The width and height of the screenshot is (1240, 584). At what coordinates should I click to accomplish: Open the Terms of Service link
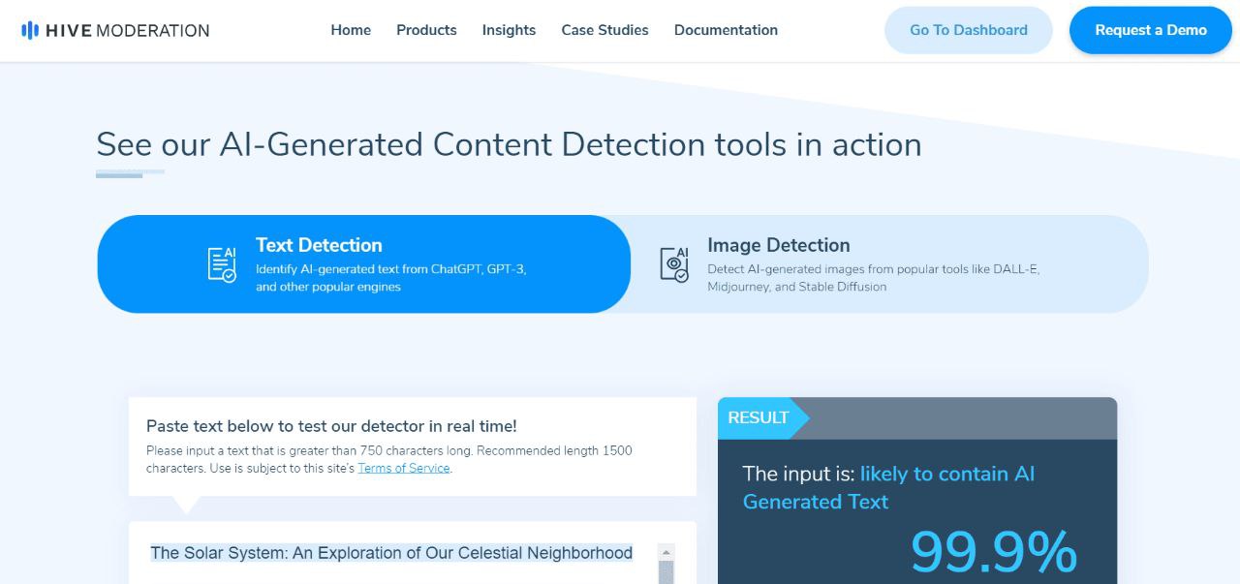pyautogui.click(x=404, y=468)
